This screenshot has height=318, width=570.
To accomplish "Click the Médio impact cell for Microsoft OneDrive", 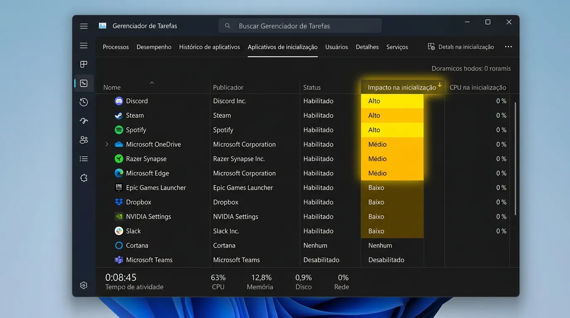I will coord(392,145).
